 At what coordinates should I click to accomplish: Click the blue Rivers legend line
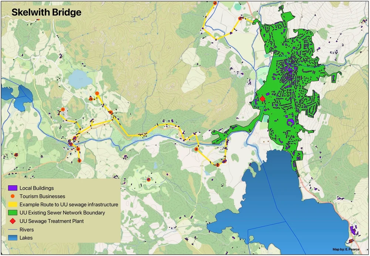click(13, 229)
